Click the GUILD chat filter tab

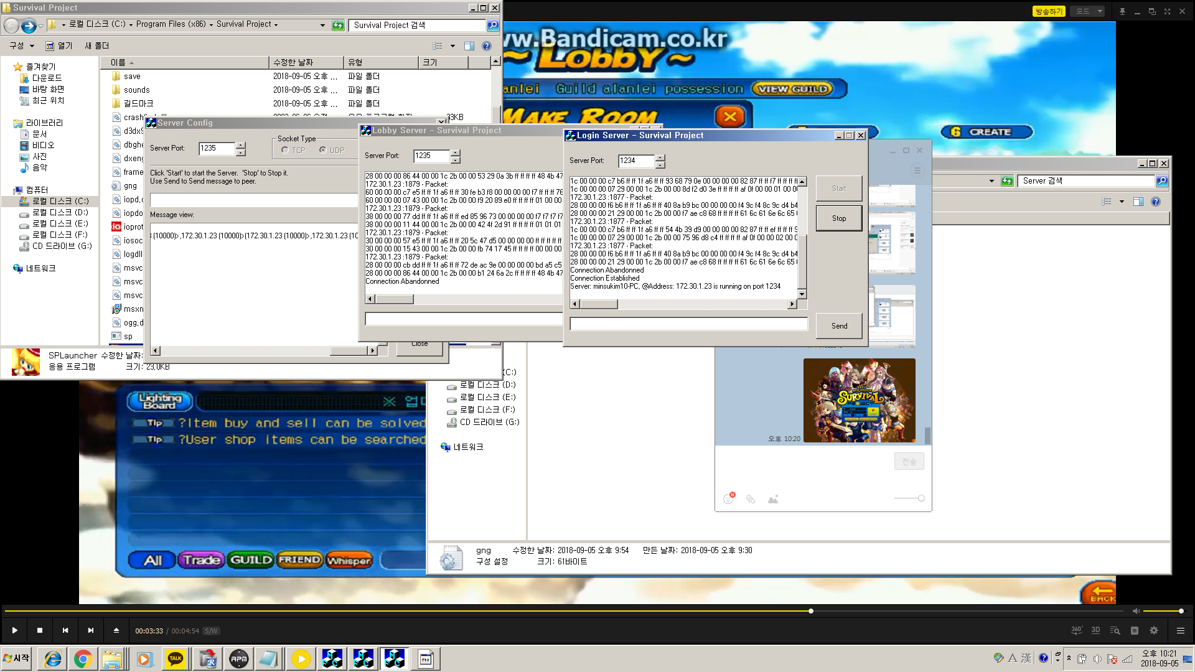coord(250,560)
